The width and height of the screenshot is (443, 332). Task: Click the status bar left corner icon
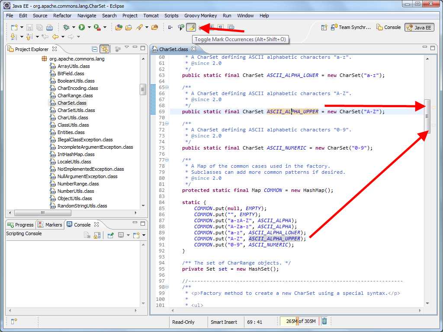(x=14, y=321)
